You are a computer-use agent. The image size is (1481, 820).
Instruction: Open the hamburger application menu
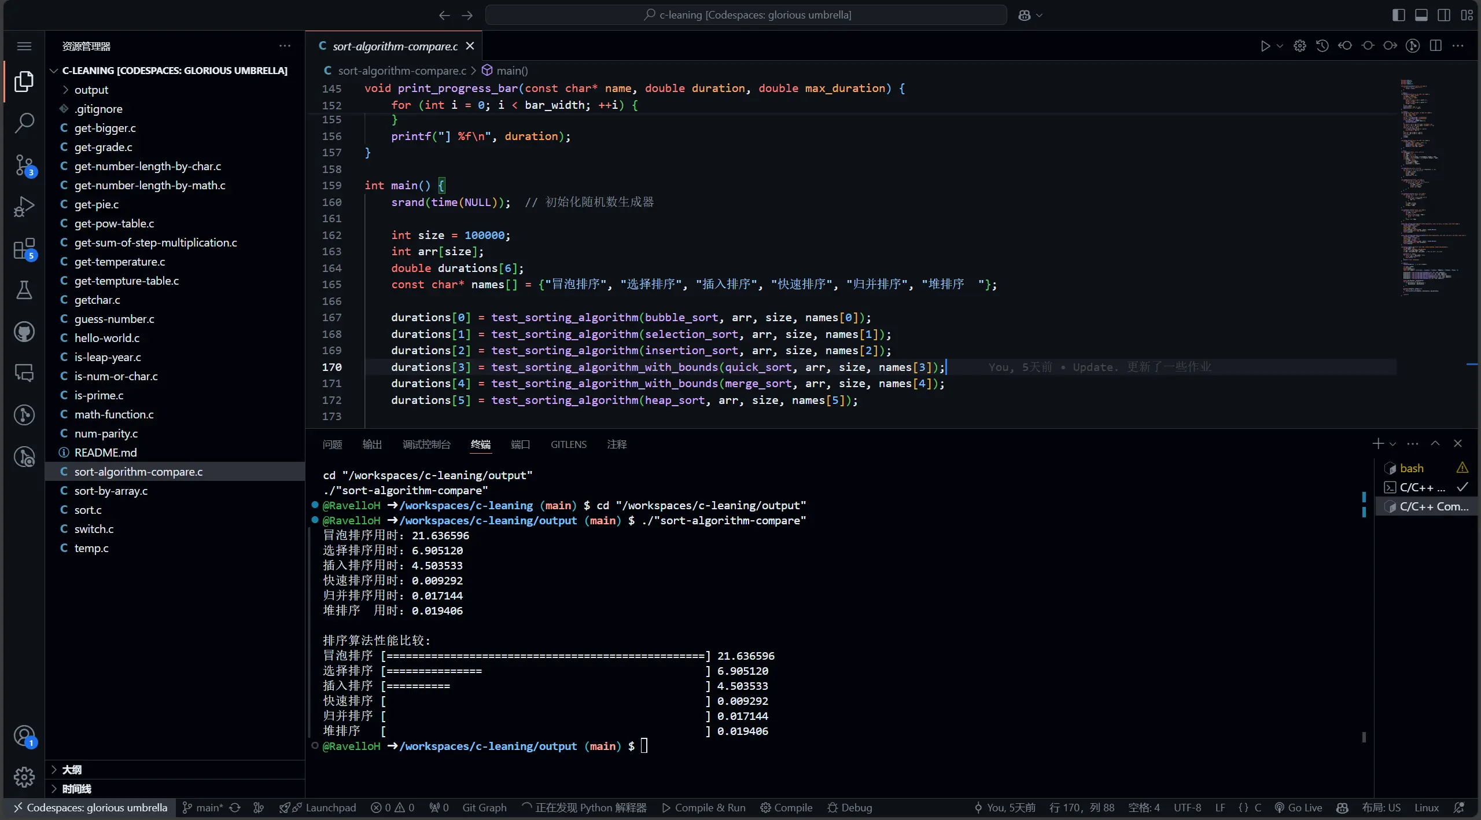[x=24, y=46]
